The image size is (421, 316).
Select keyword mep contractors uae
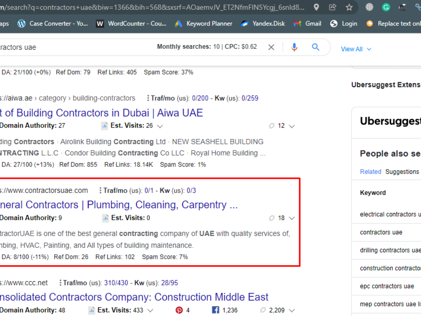[390, 304]
